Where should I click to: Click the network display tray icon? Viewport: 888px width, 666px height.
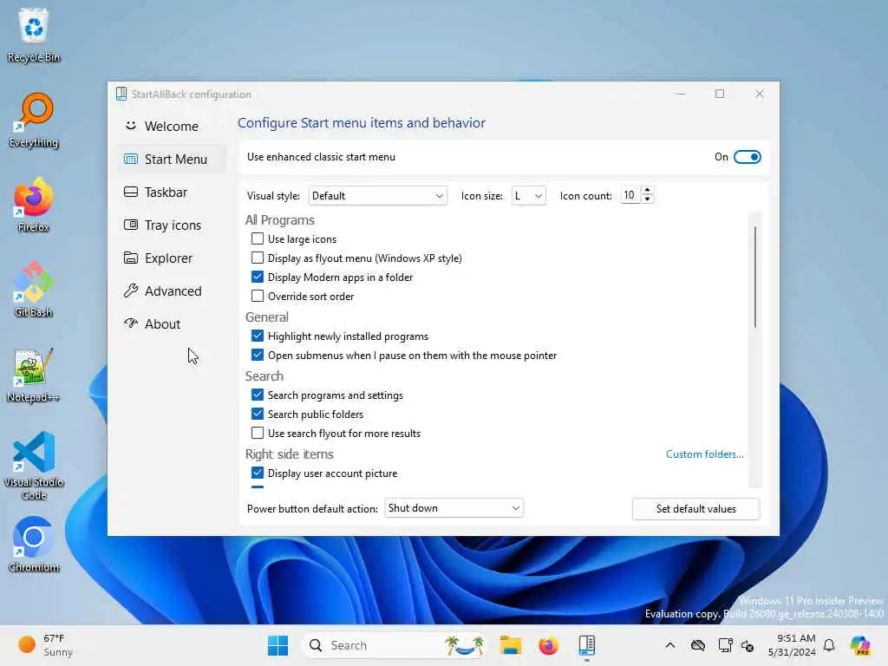pos(725,645)
